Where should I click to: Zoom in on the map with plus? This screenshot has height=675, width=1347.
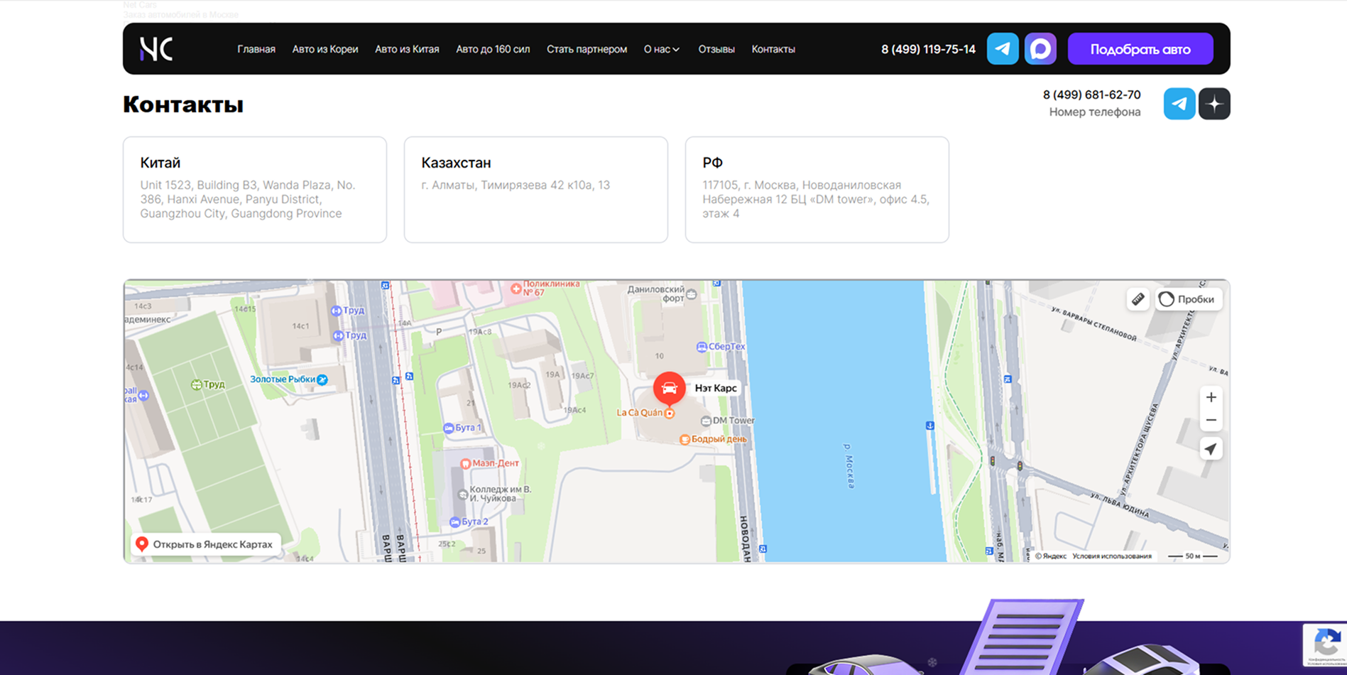tap(1211, 397)
